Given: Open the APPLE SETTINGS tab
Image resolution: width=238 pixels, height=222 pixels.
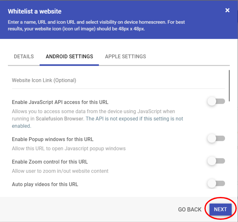Looking at the screenshot, I should (x=125, y=57).
